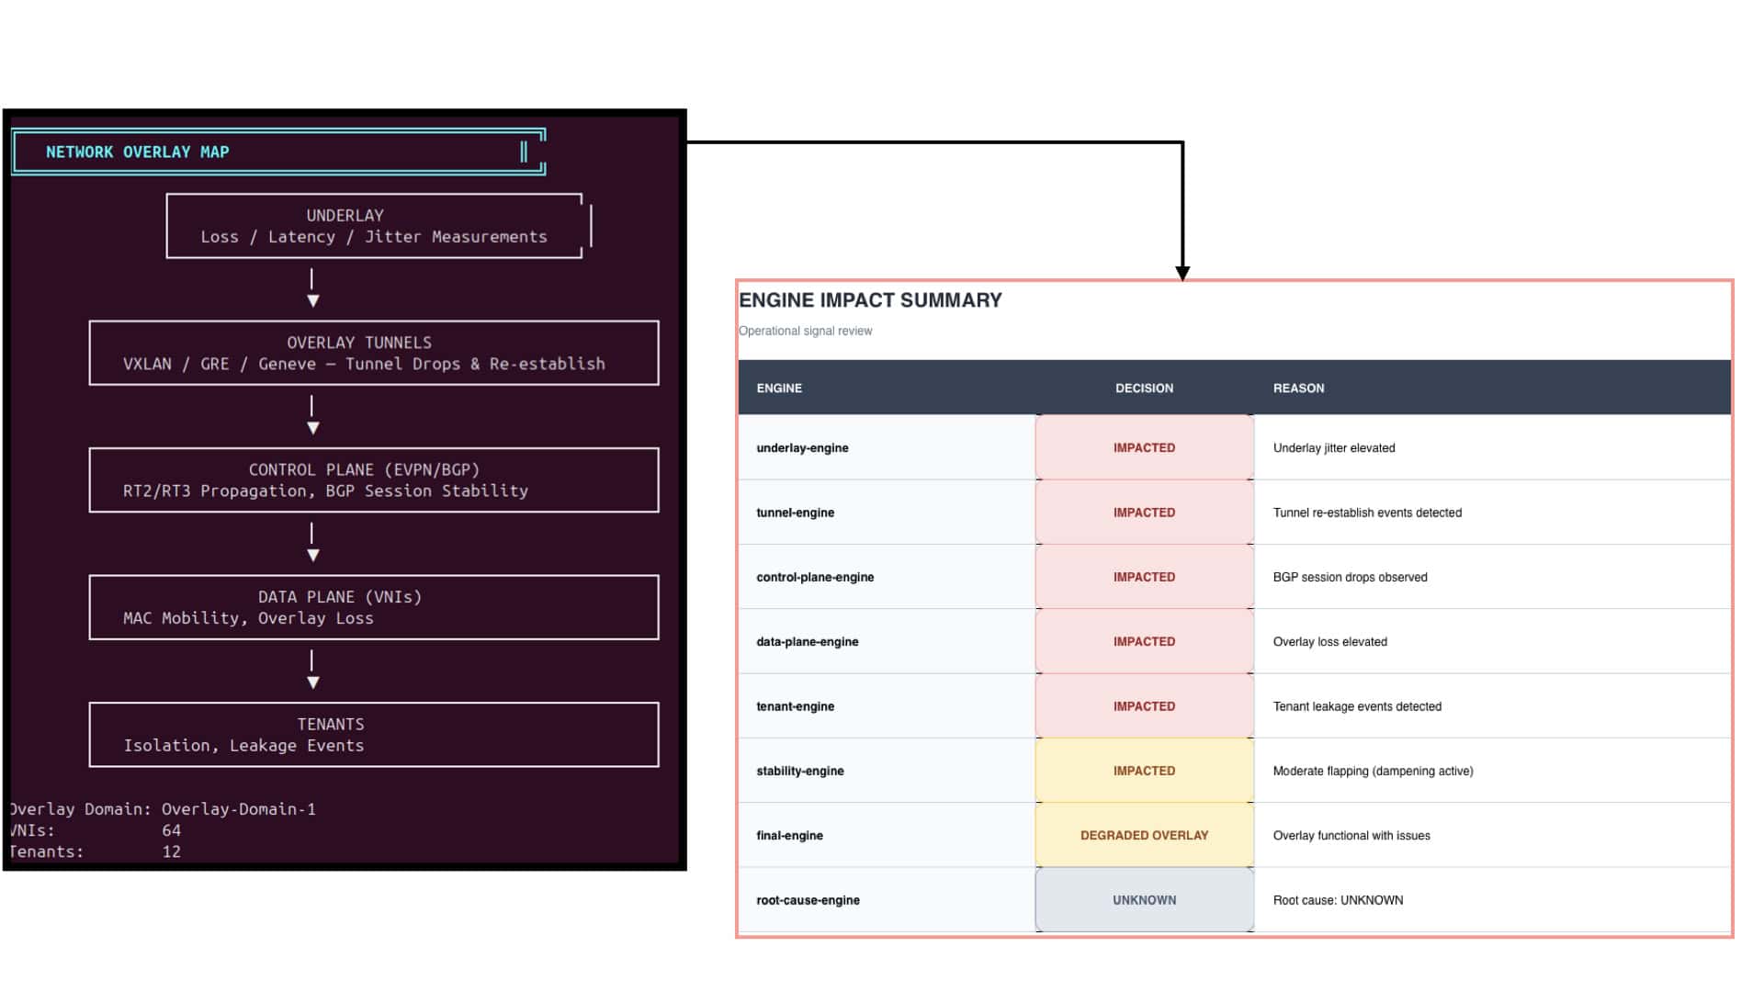The height and width of the screenshot is (992, 1764).
Task: Select the TENANTS isolation box
Action: click(374, 735)
